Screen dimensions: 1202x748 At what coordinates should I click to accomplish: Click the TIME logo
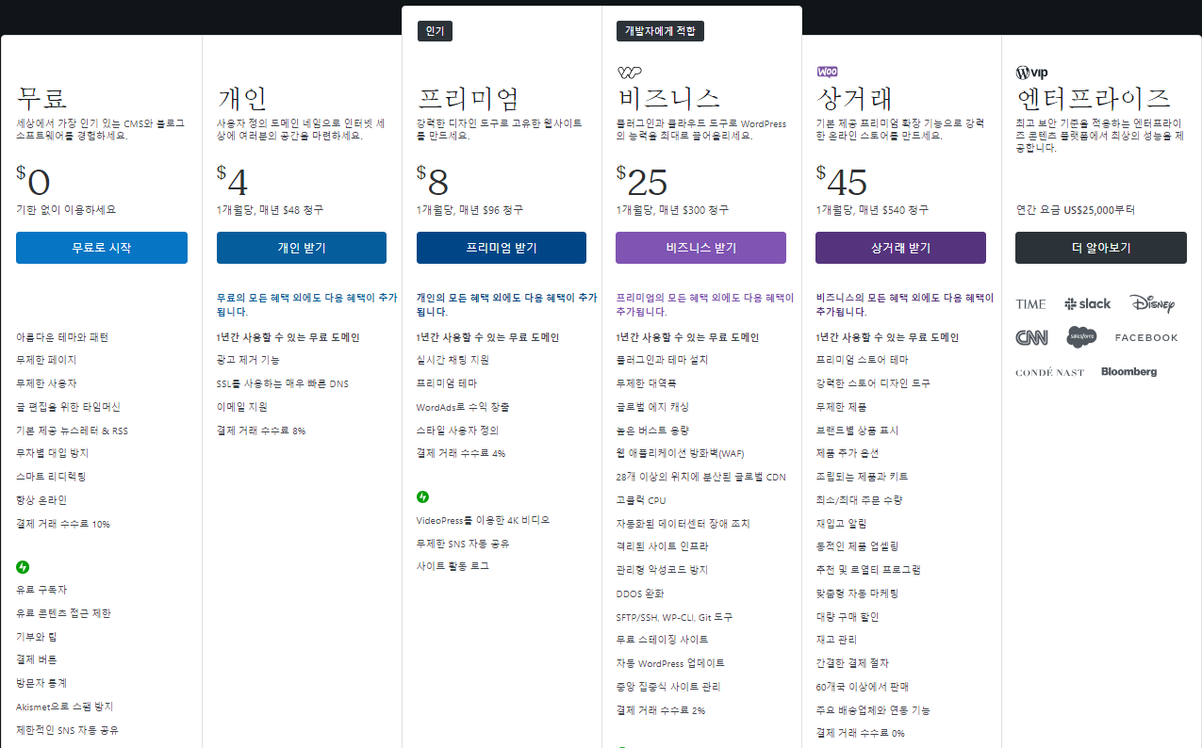click(x=1030, y=303)
